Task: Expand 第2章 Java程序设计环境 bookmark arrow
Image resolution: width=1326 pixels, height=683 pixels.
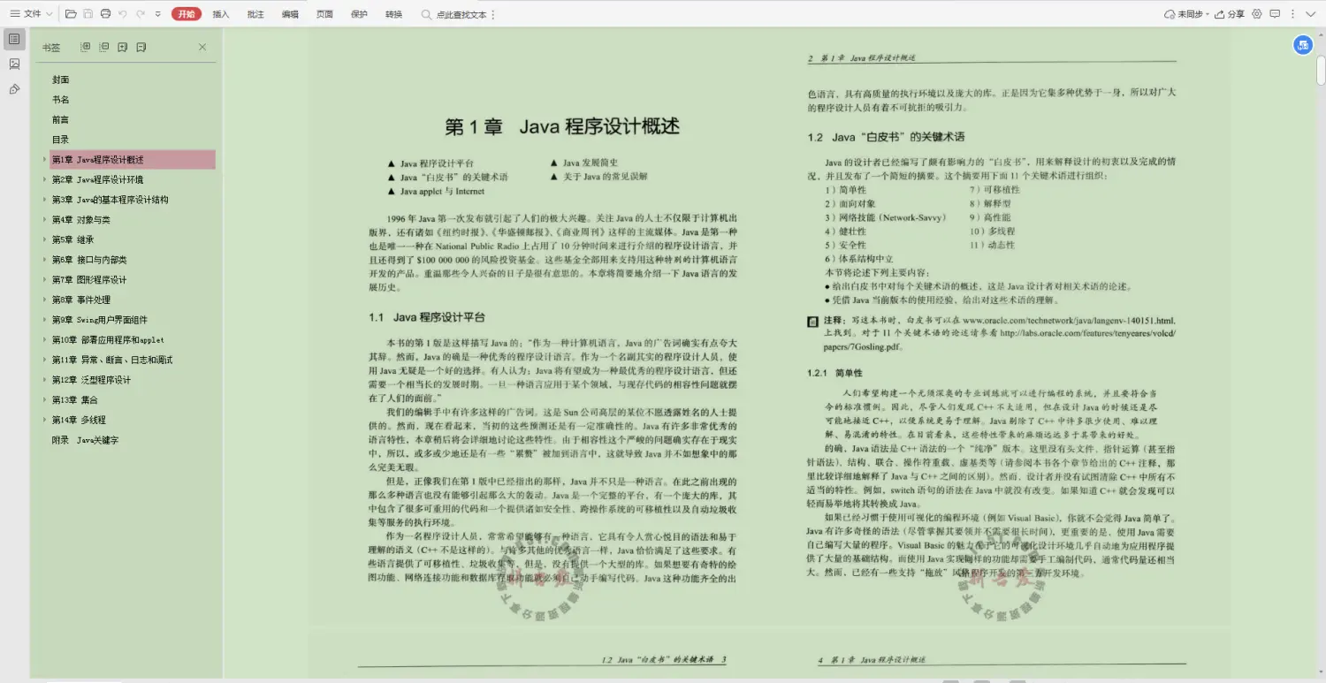Action: coord(44,179)
